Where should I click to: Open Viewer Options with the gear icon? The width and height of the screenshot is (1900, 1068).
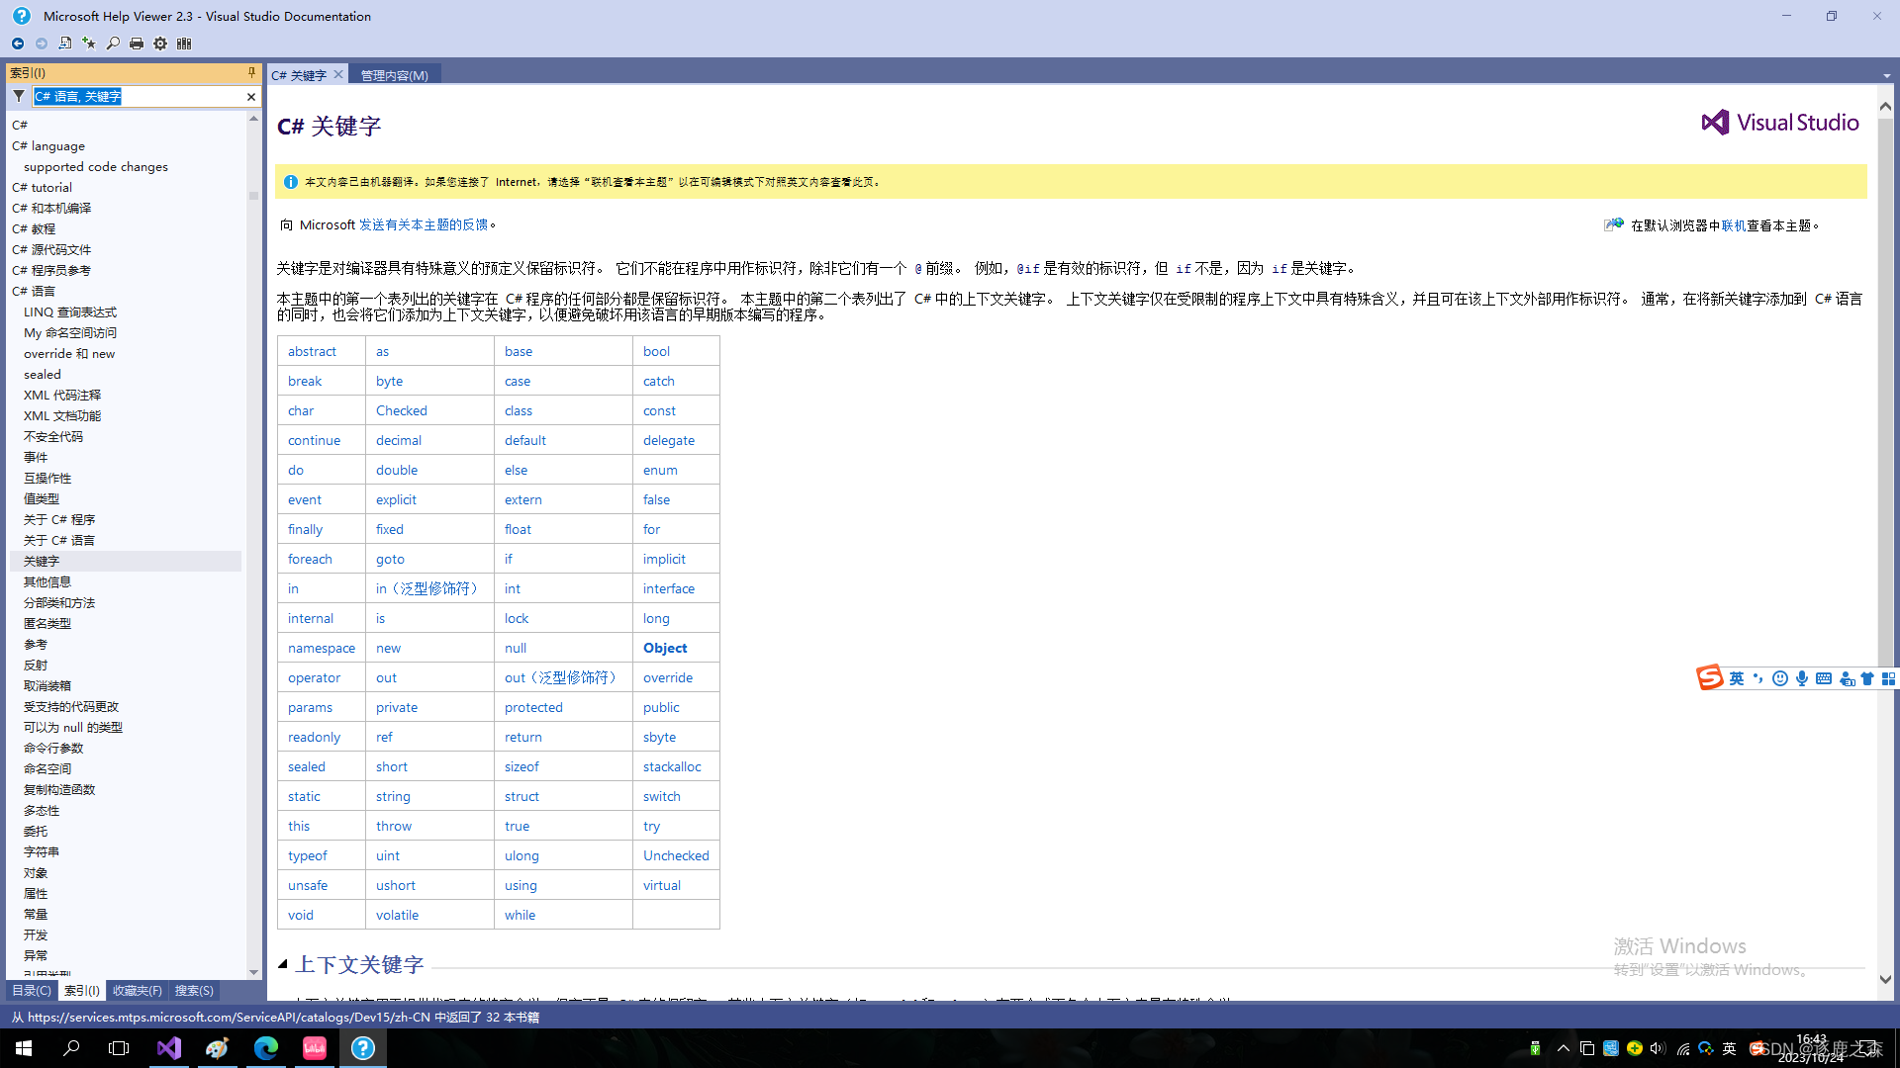(160, 44)
